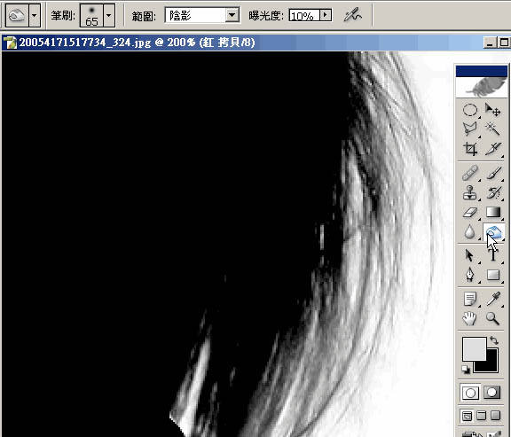This screenshot has height=437, width=511.
Task: Select the Hand tool
Action: (470, 318)
